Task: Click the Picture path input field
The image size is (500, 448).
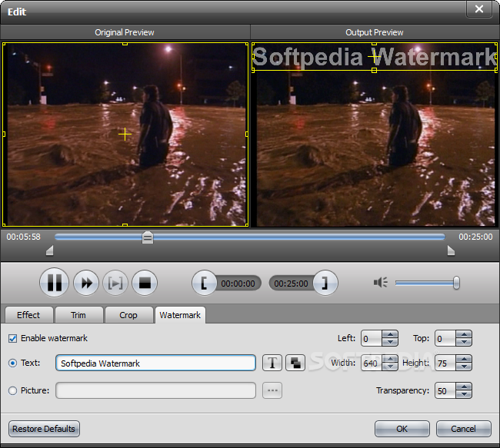Action: coord(155,390)
